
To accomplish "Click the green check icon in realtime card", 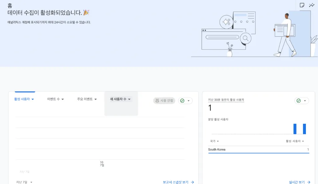I will (x=299, y=101).
